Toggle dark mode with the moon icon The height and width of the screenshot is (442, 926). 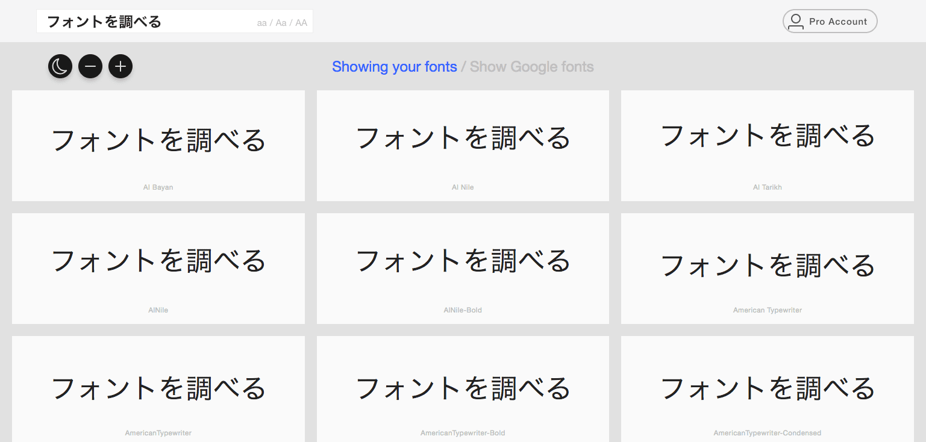[x=60, y=66]
